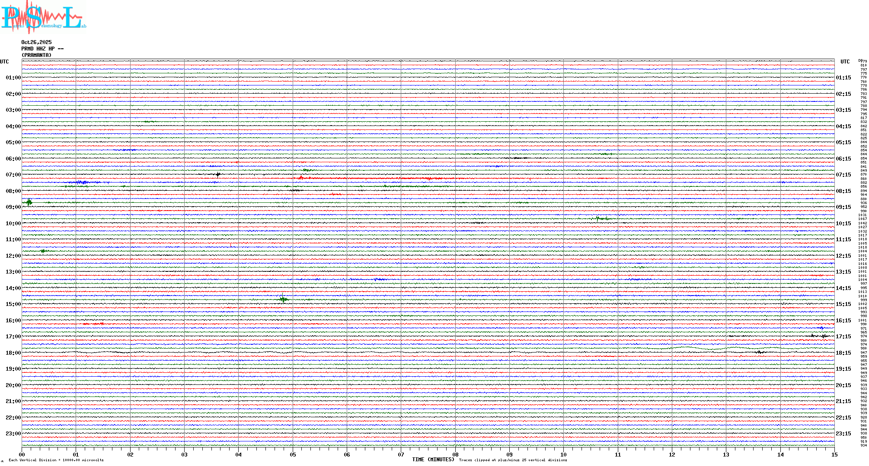869x466 pixels.
Task: Select the 12:00 hour label on left
Action: tap(13, 256)
